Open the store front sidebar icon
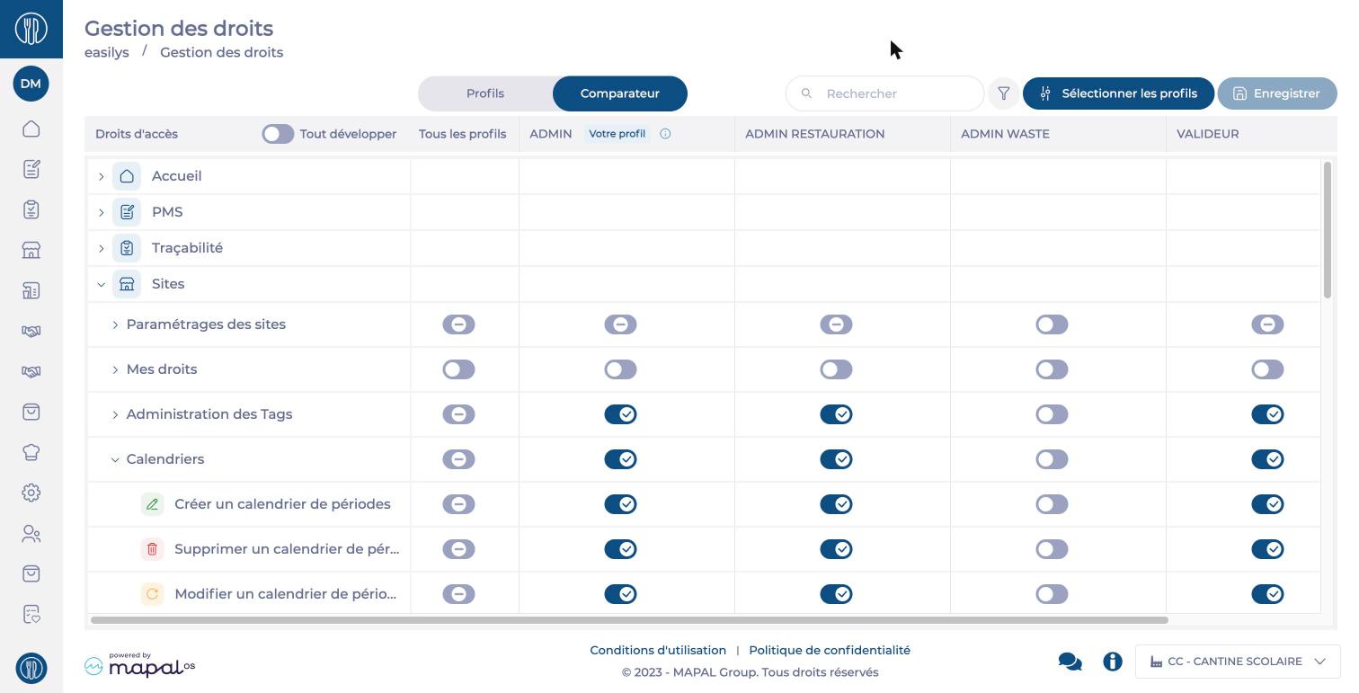The image size is (1359, 693). [31, 250]
